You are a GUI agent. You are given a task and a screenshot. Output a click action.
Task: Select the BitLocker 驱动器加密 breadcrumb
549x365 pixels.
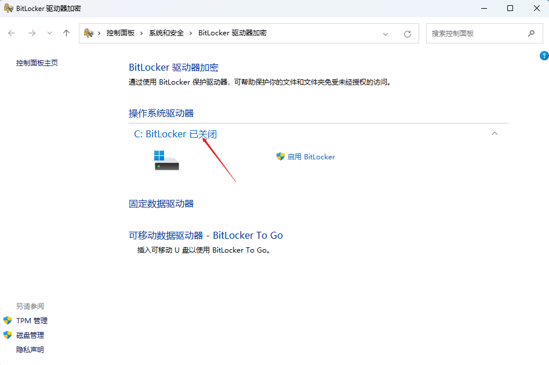click(232, 33)
